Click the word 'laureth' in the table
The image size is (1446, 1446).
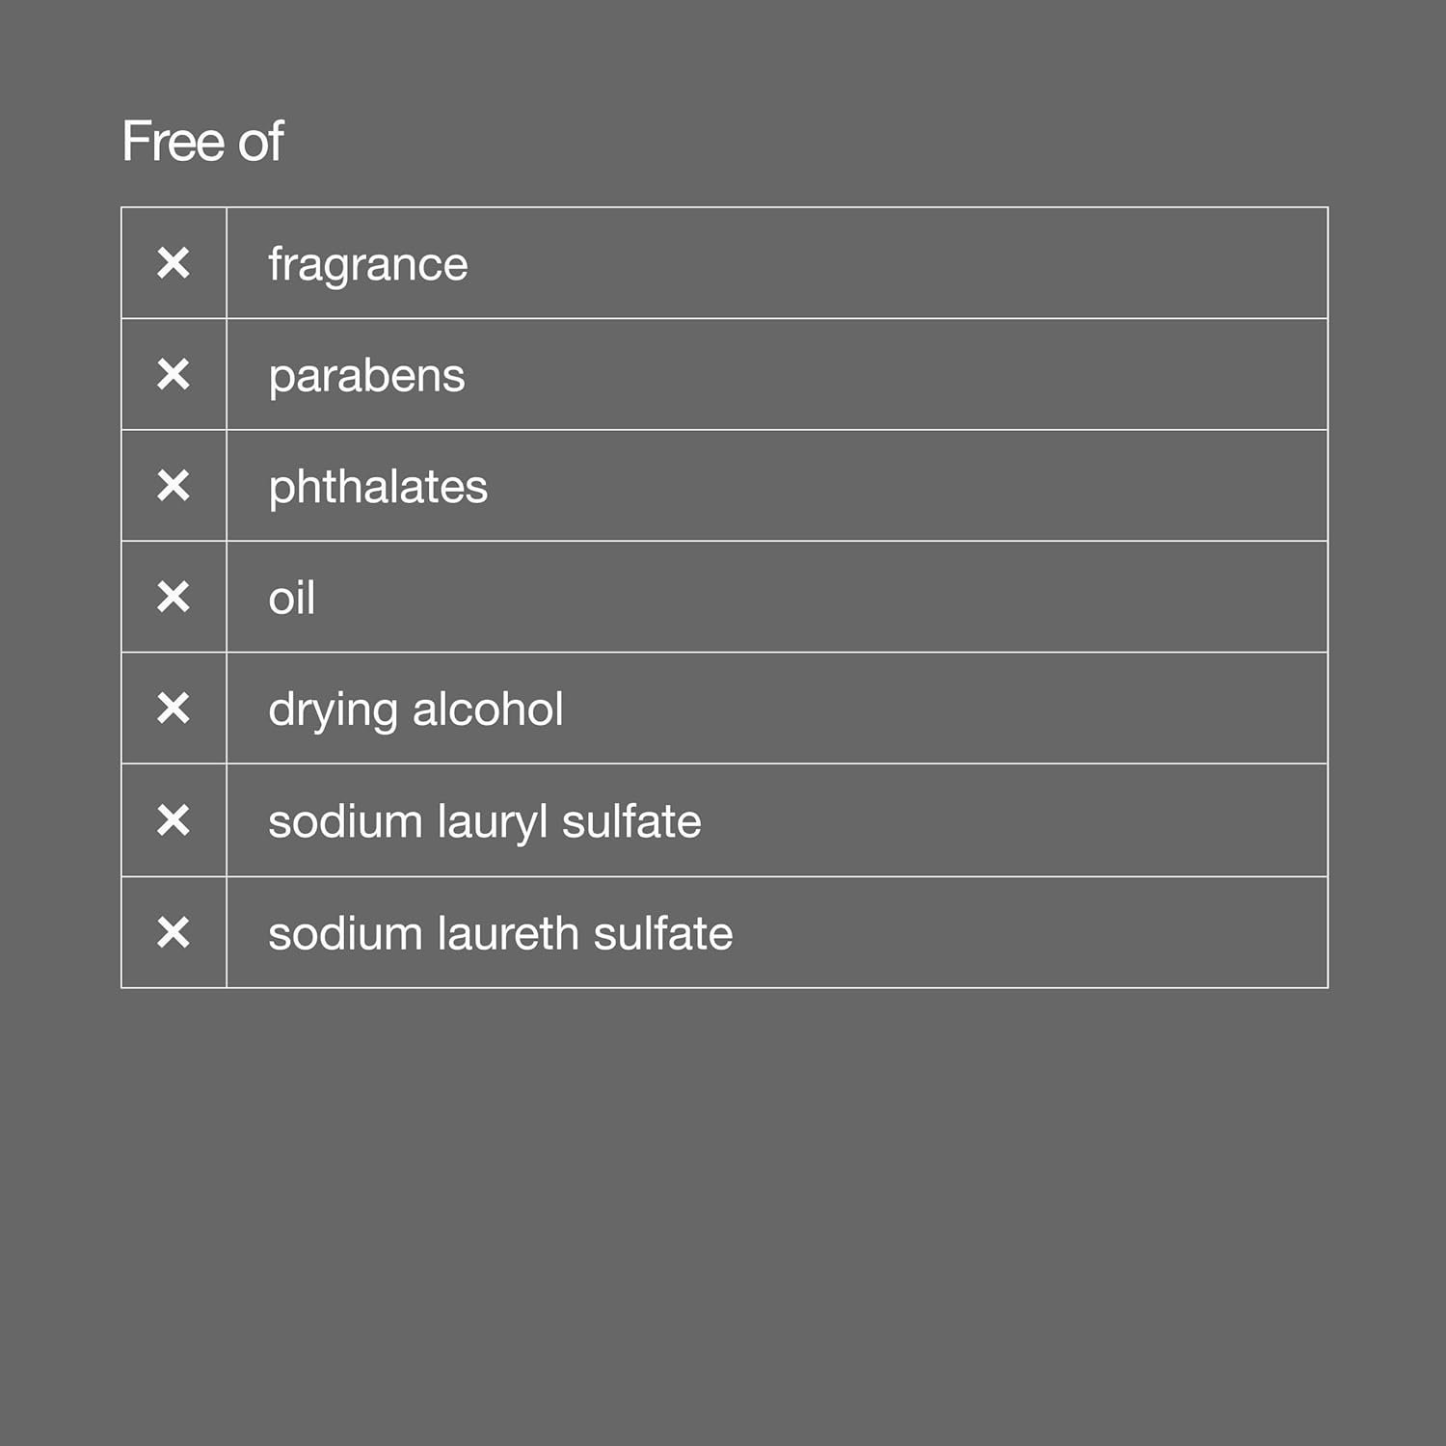(507, 933)
